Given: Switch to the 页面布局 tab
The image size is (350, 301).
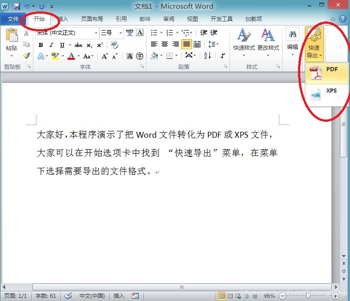Looking at the screenshot, I should pyautogui.click(x=92, y=19).
